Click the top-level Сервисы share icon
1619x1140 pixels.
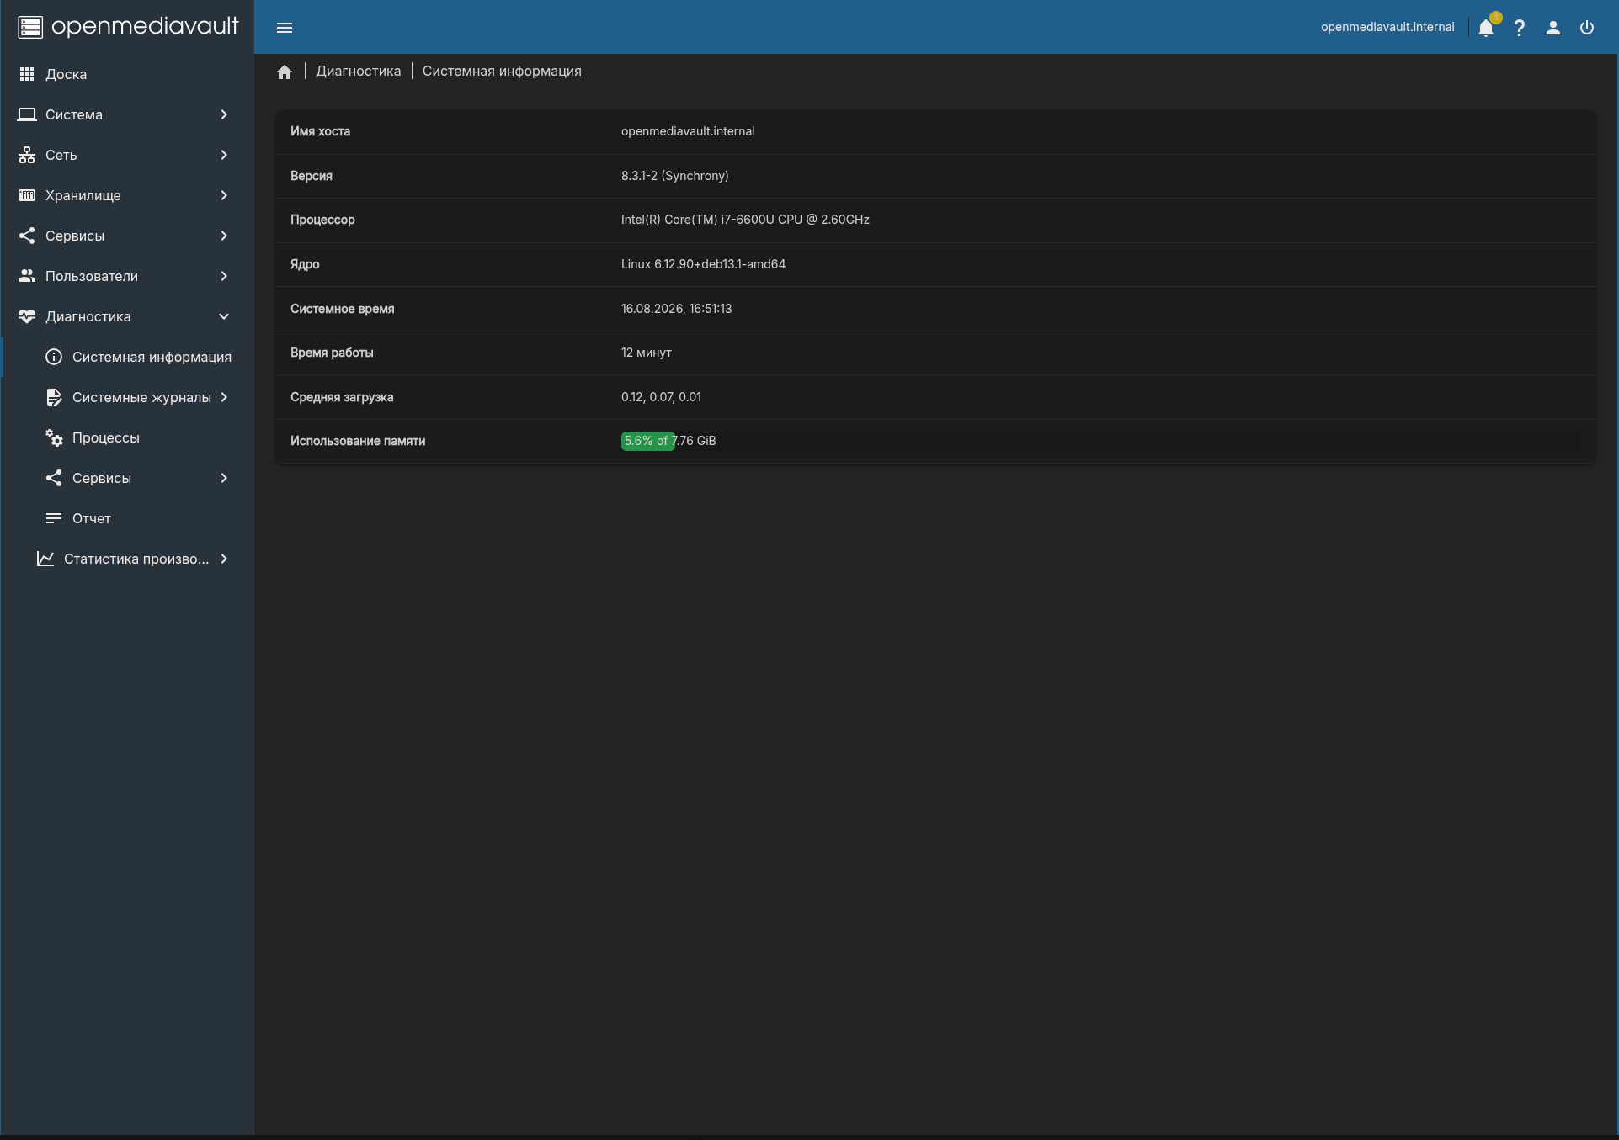[27, 236]
